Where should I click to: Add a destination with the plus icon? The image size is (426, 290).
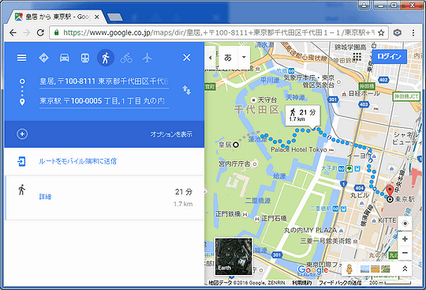[x=22, y=134]
